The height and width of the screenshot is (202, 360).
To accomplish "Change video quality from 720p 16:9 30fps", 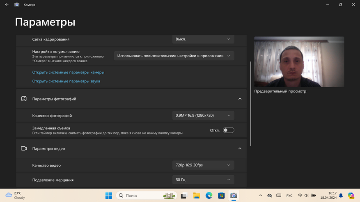I will click(x=203, y=165).
